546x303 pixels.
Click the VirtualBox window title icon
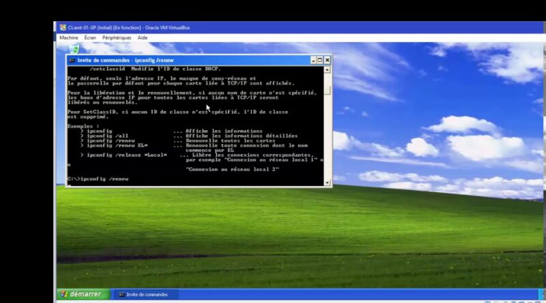click(63, 27)
